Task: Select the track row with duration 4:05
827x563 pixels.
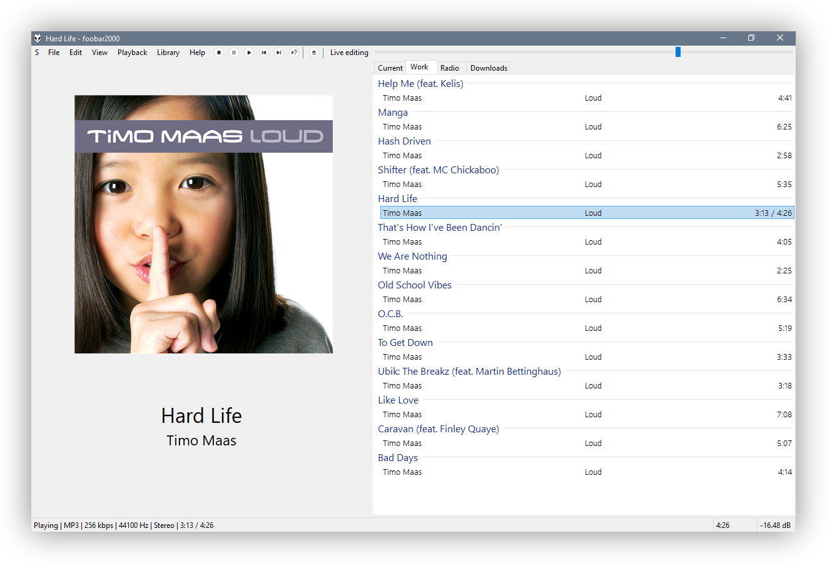Action: [587, 241]
